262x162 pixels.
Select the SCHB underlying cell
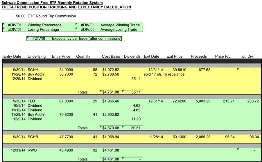pyautogui.click(x=33, y=137)
